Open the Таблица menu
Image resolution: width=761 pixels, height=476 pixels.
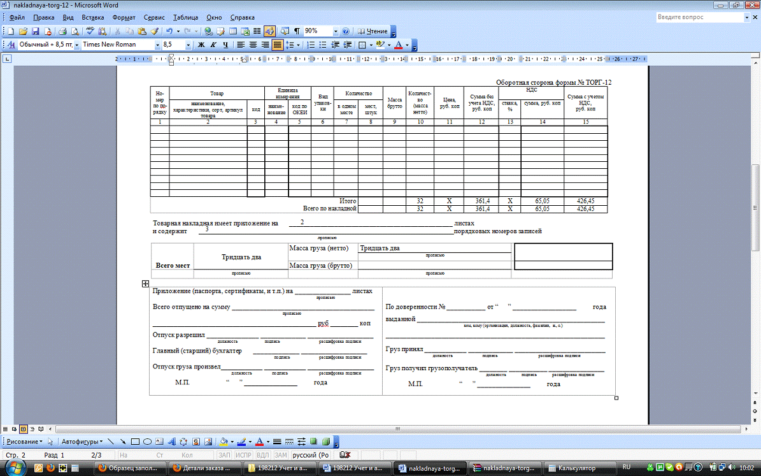tap(185, 17)
